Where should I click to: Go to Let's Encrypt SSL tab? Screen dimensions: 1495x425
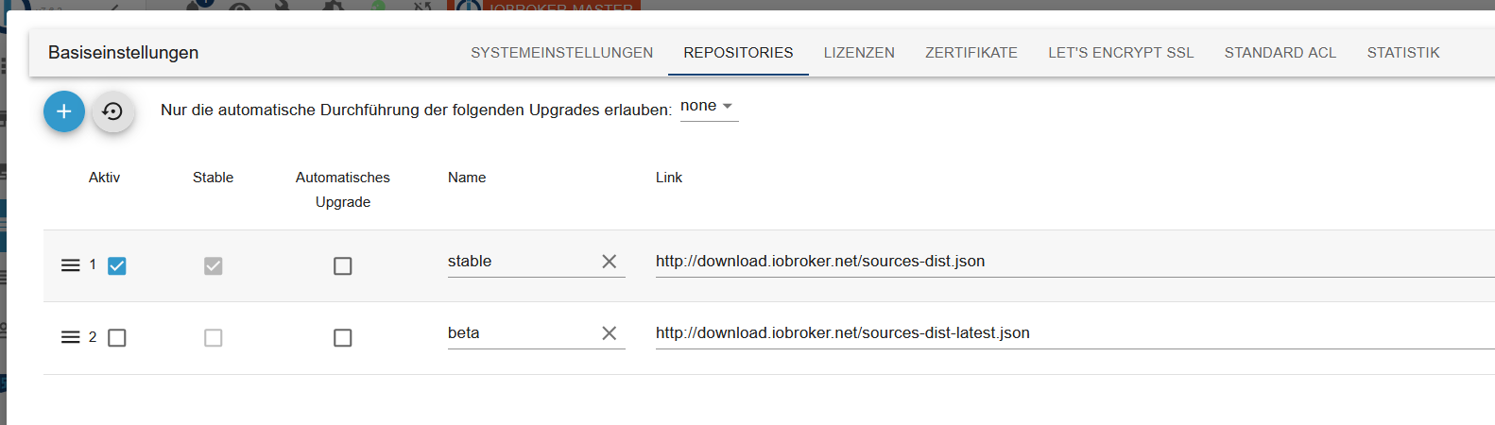click(x=1121, y=53)
